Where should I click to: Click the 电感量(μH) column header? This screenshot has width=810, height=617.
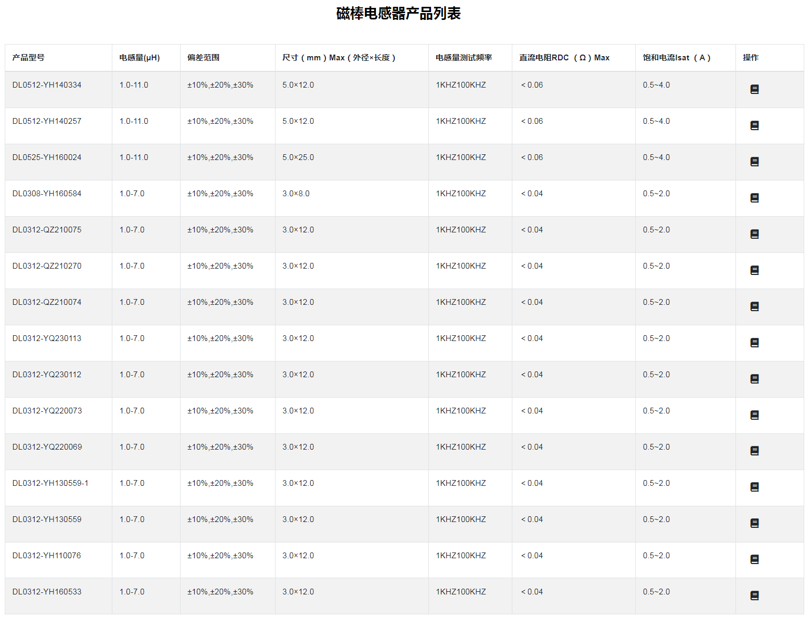tap(139, 58)
